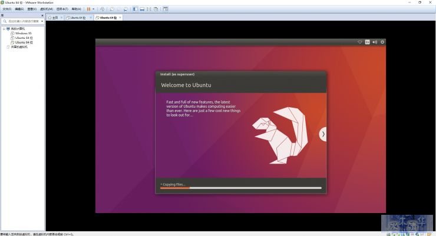Open the Ubuntu network indicator in top panel

tap(360, 42)
